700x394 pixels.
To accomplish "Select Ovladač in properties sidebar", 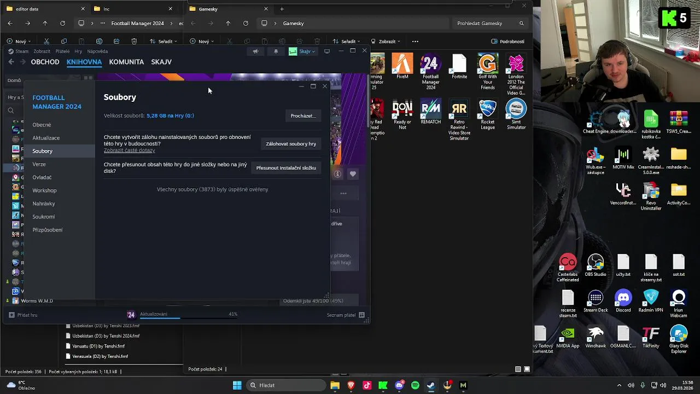I will pos(60,177).
